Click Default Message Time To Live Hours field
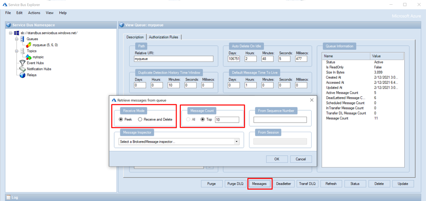Viewport: 426px width, 201px height. click(x=251, y=85)
